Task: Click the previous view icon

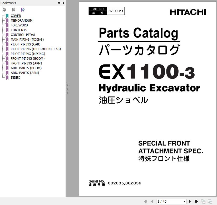Action: coord(203,201)
